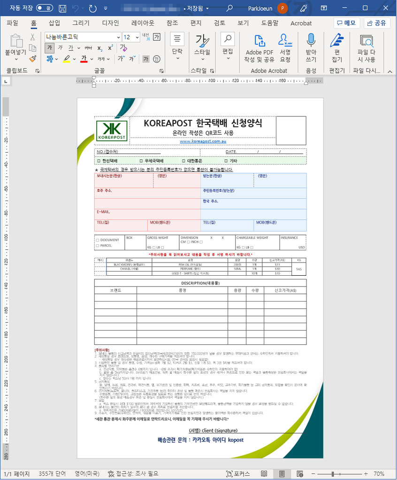Open the font color dropdown arrow
This screenshot has height=480, width=397.
pyautogui.click(x=92, y=59)
